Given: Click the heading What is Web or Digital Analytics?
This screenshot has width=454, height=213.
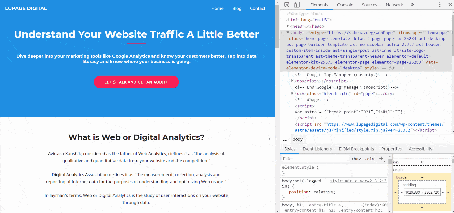Looking at the screenshot, I should (136, 137).
